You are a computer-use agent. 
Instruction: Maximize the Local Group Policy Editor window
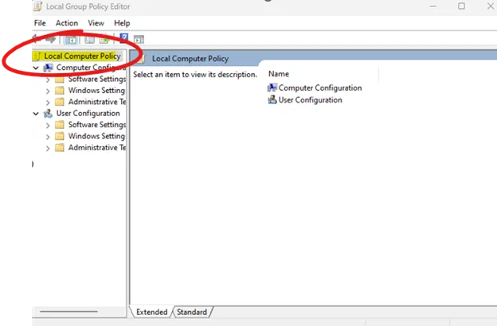pyautogui.click(x=461, y=6)
